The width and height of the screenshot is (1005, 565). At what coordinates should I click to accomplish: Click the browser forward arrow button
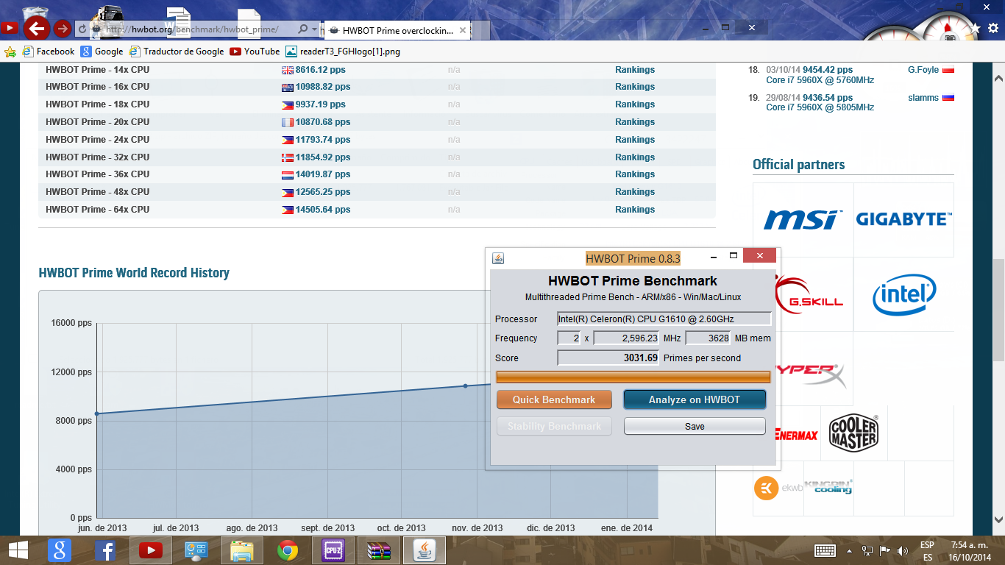point(63,29)
